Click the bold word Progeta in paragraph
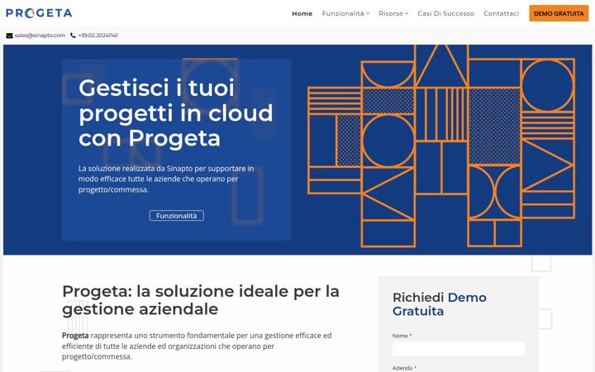The image size is (595, 372). pos(75,336)
